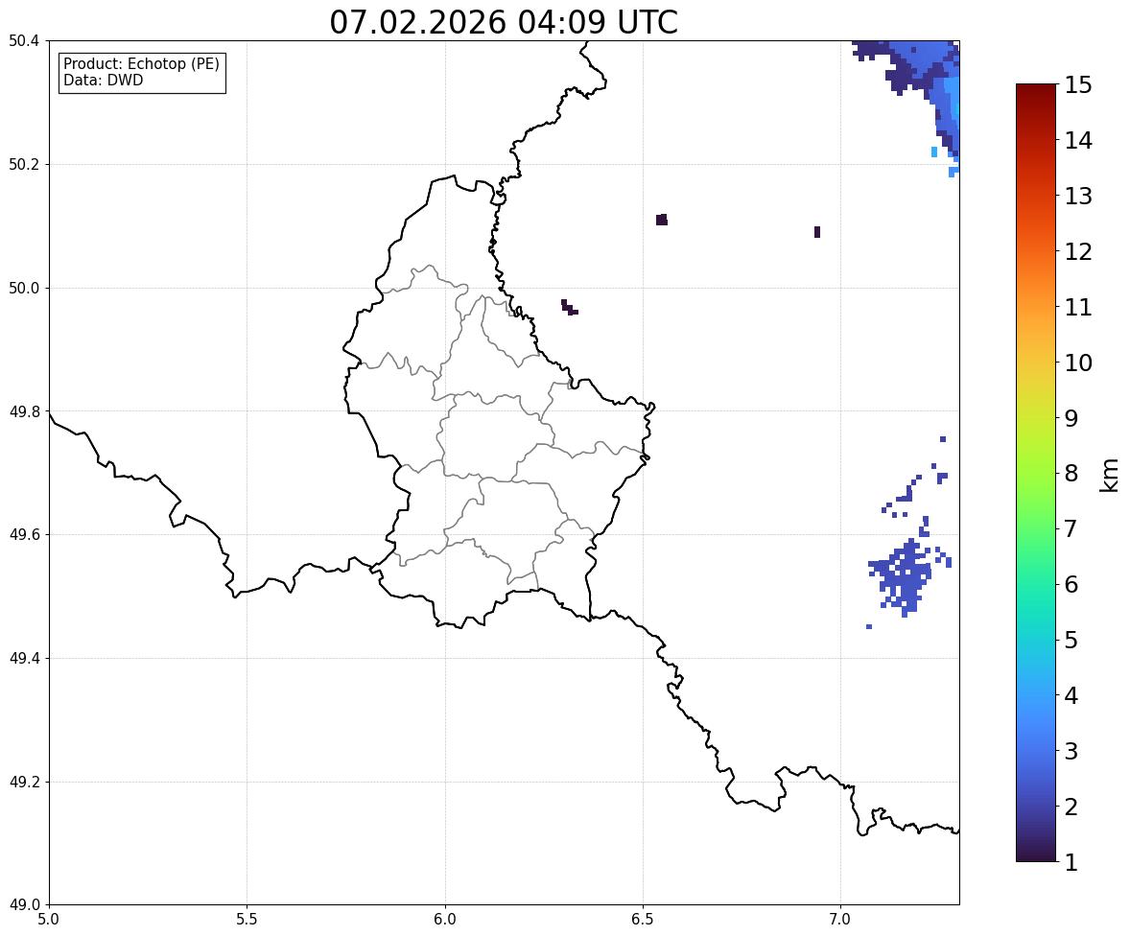Click colorbar tick label 7
This screenshot has width=1130, height=936.
1071,528
